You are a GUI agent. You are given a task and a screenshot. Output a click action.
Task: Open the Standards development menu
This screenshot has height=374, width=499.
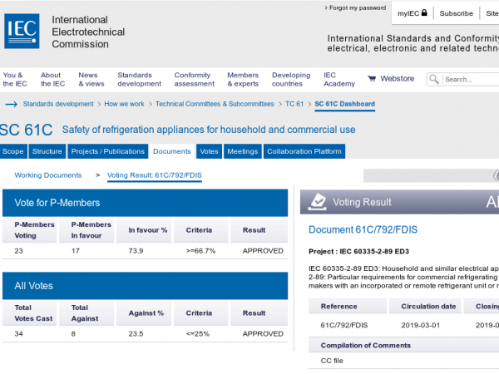tap(140, 79)
